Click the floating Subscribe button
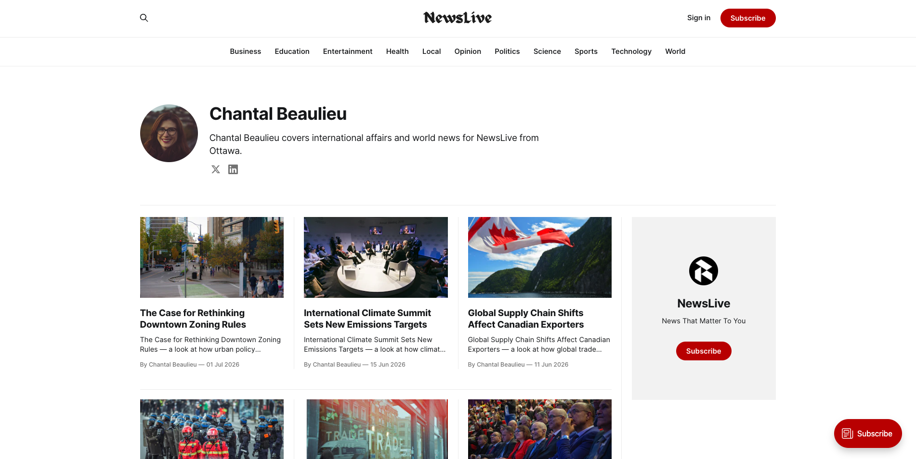This screenshot has height=459, width=916. pyautogui.click(x=868, y=433)
